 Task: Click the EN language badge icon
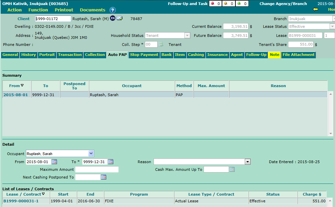(113, 18)
